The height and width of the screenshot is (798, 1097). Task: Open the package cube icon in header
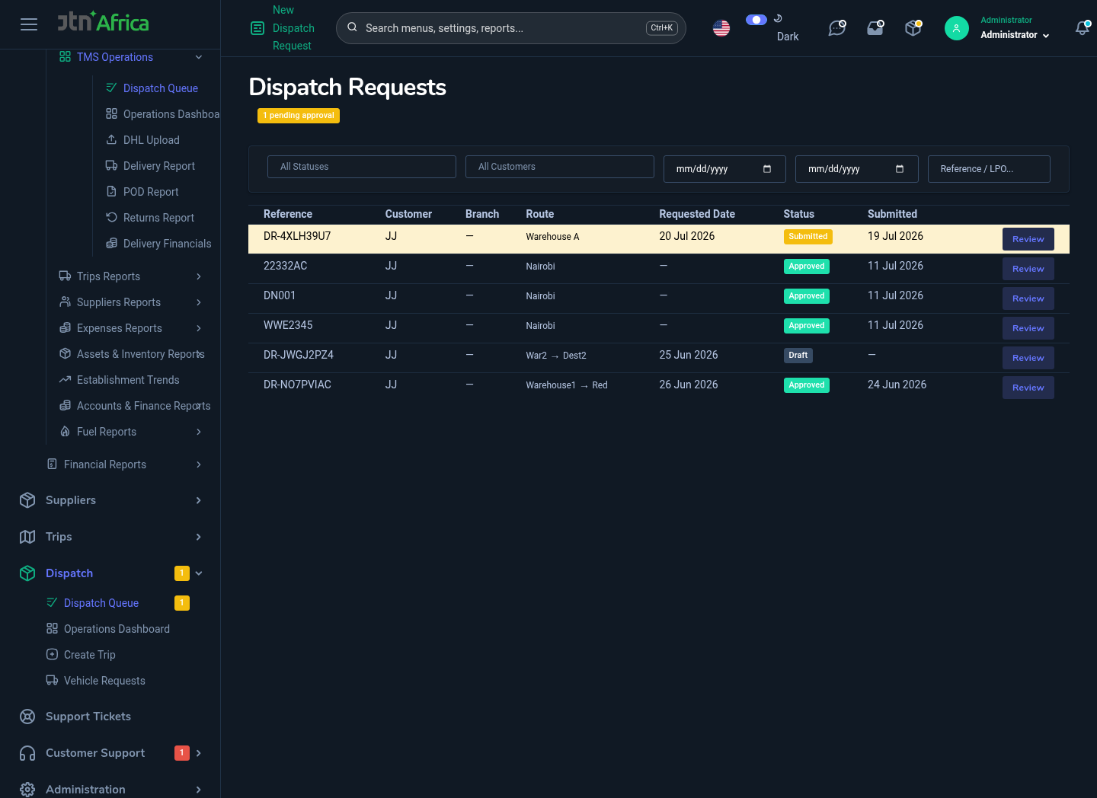[x=913, y=28]
